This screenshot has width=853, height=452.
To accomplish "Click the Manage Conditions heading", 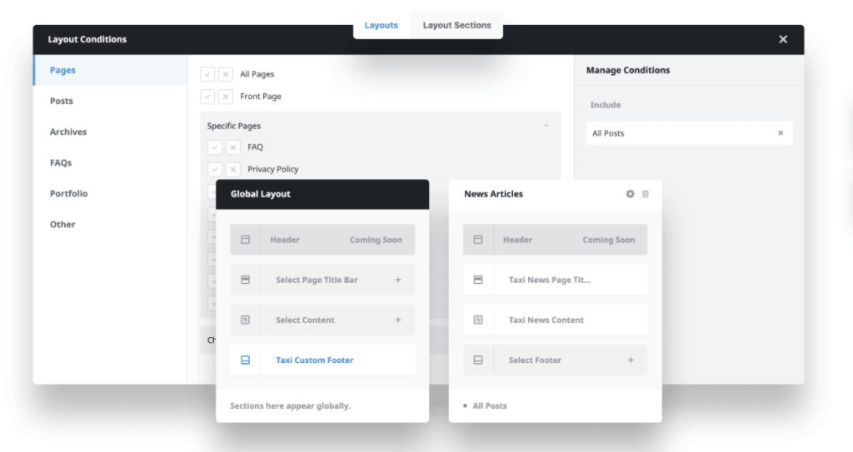I will pos(628,70).
